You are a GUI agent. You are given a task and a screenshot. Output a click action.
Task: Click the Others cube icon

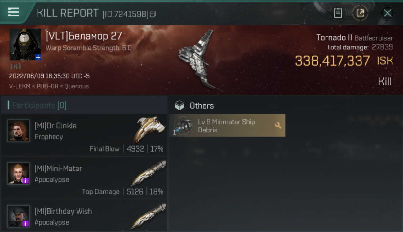click(x=179, y=105)
